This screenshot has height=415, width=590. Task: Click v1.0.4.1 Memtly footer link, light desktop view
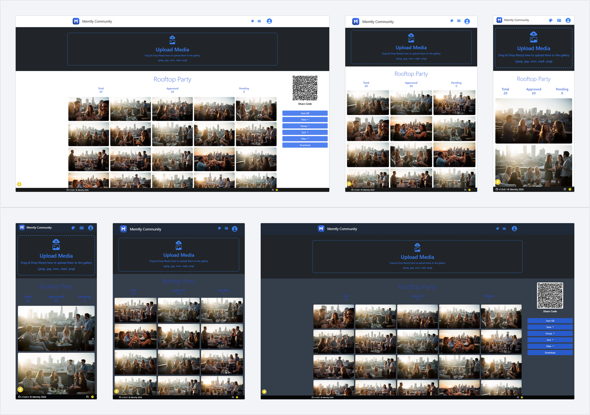(77, 190)
